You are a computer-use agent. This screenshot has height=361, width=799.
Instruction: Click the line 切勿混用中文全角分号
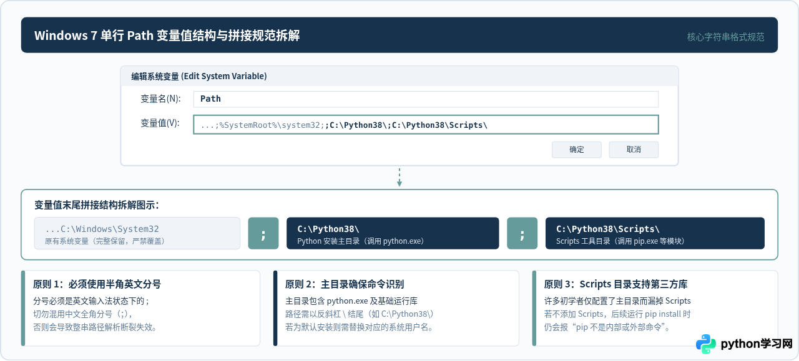pos(83,314)
